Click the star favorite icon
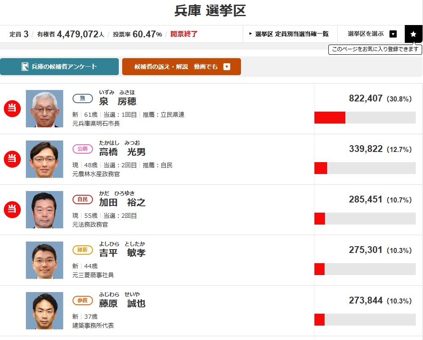 pos(414,34)
